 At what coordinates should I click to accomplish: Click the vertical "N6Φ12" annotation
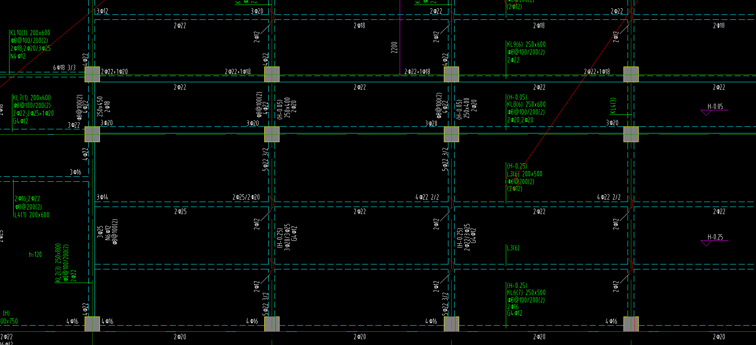tap(108, 233)
